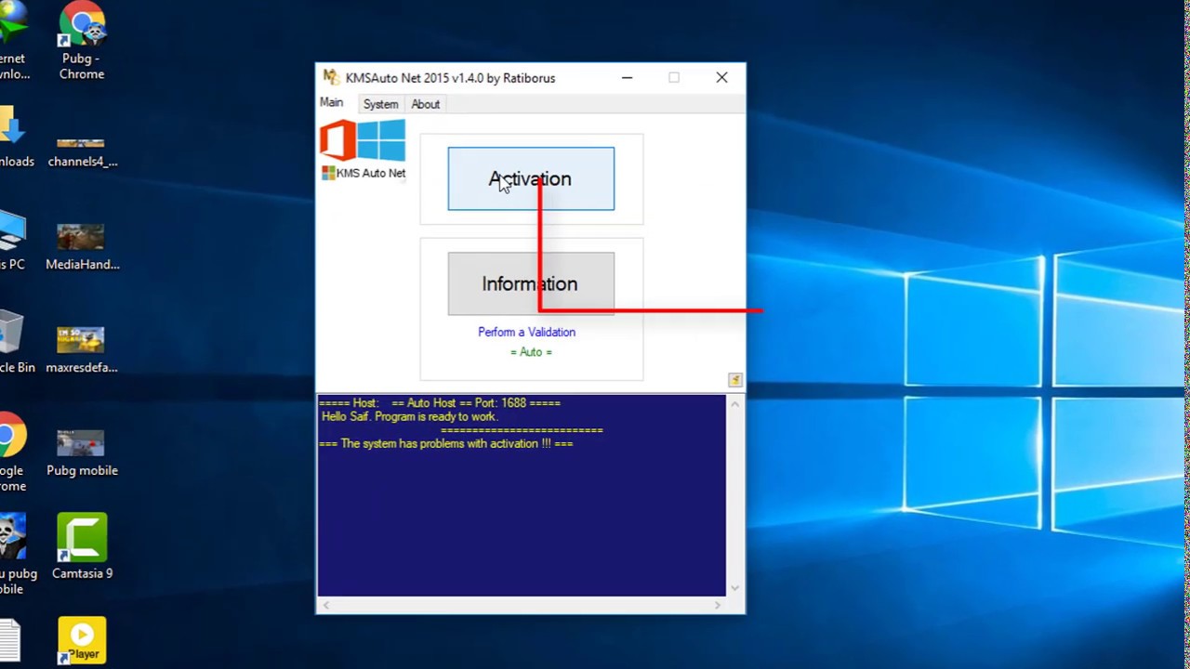1190x669 pixels.
Task: Close the KMSAuto Net window
Action: click(x=721, y=78)
